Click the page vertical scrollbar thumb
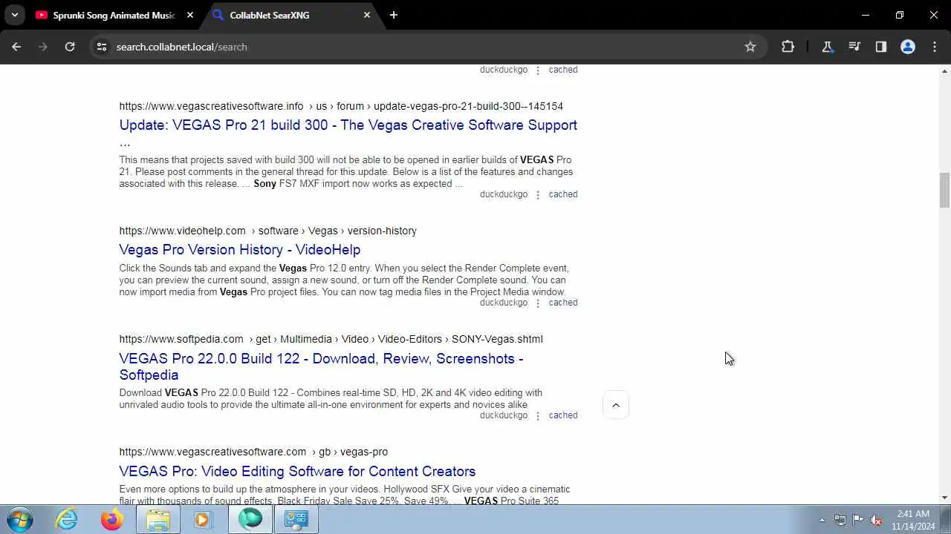The width and height of the screenshot is (951, 534). 944,191
